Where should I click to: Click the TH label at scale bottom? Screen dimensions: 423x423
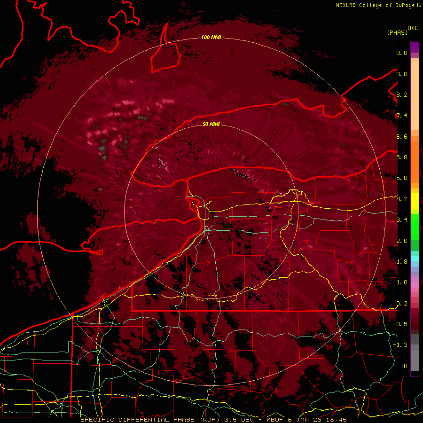coord(404,366)
